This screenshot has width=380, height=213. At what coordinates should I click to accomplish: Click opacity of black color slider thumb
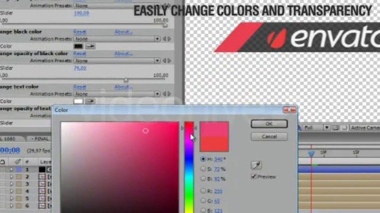point(126,80)
